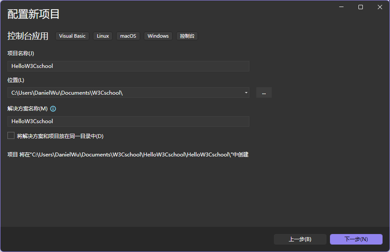390x252 pixels.
Task: Go back with 上一步(B)
Action: (x=300, y=239)
